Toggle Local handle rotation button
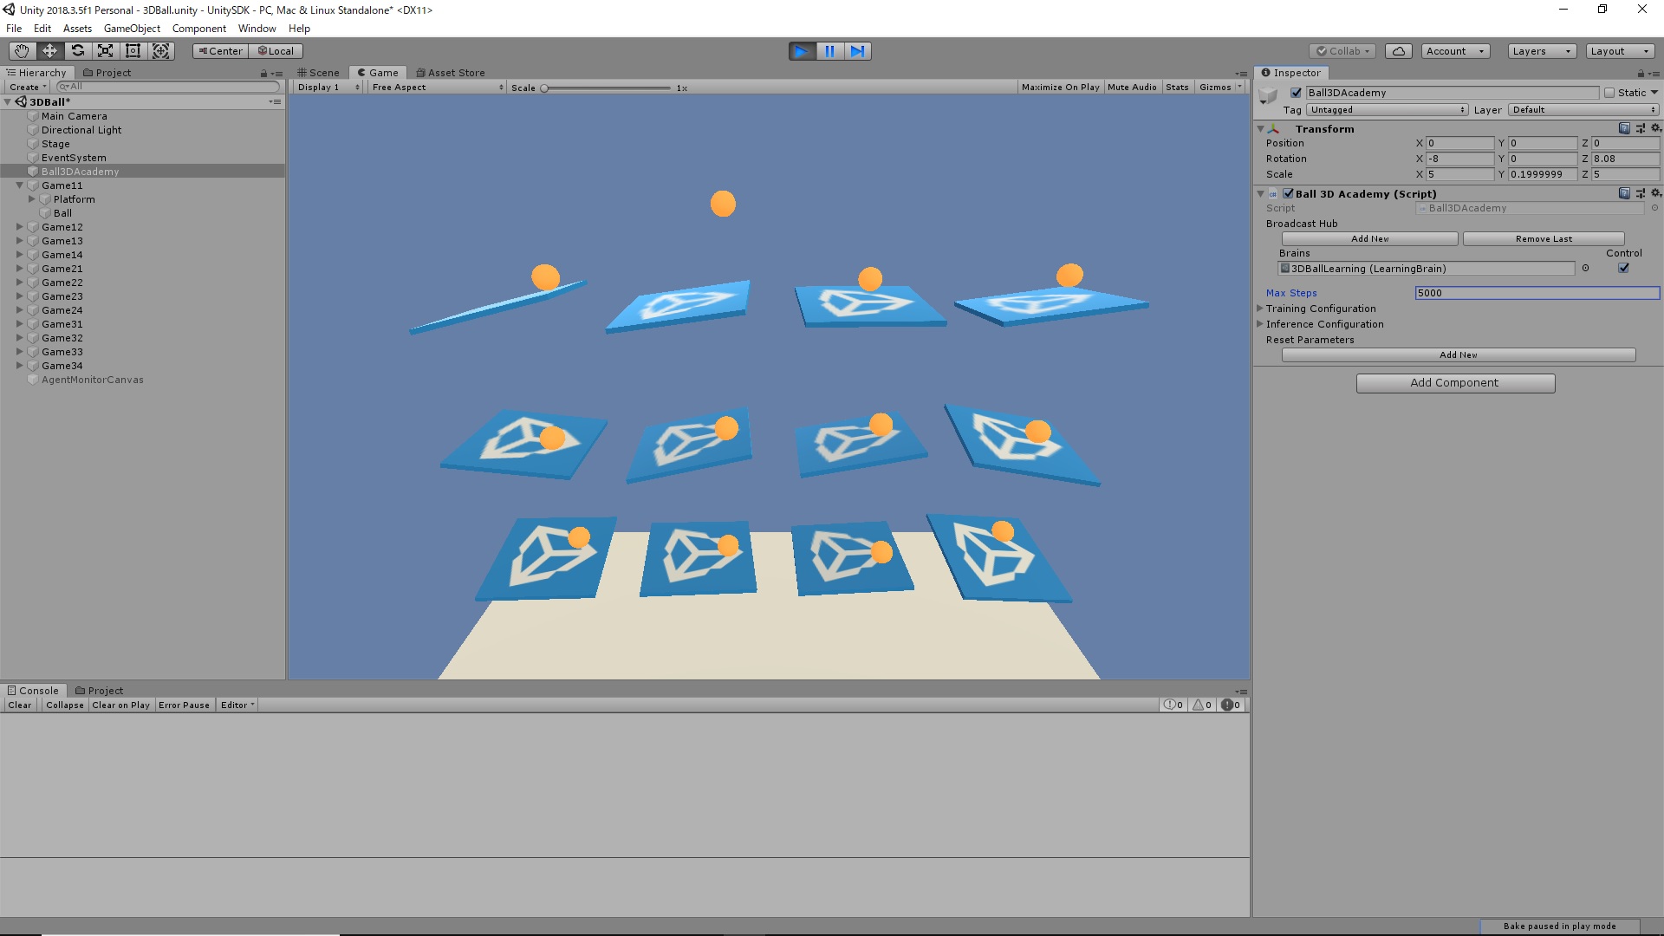 point(276,51)
